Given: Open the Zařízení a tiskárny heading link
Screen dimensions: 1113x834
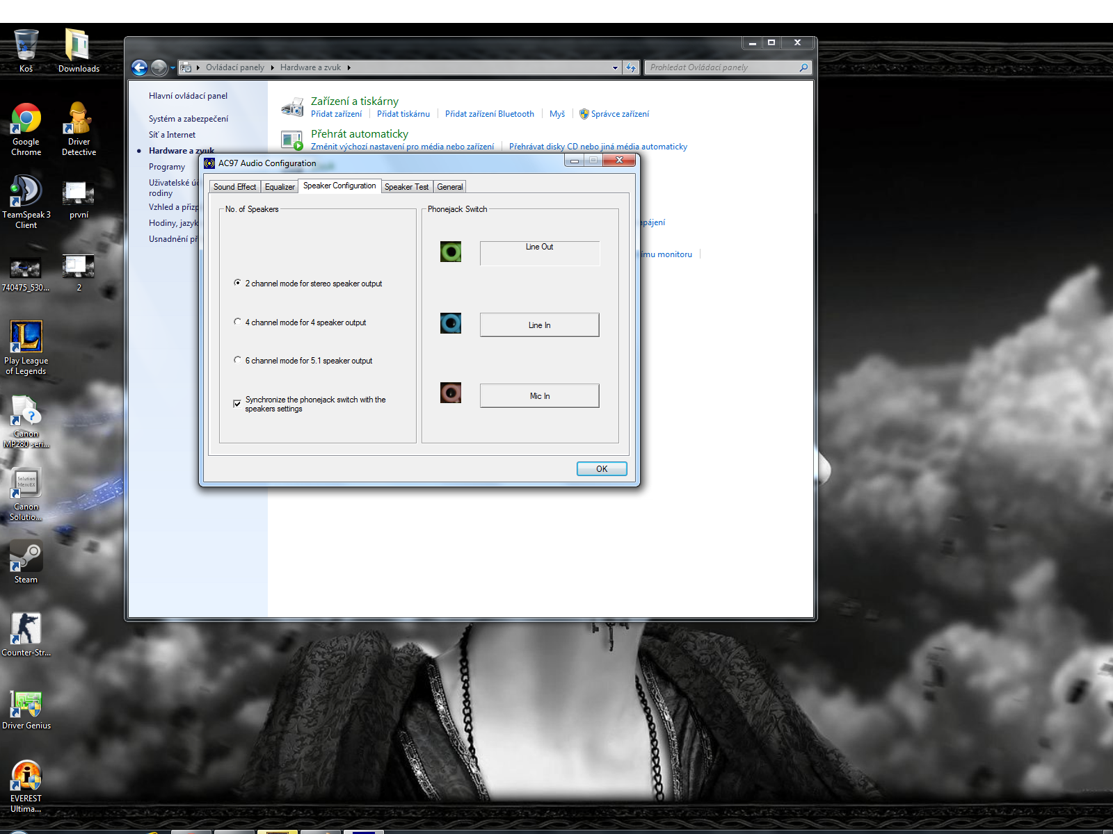Looking at the screenshot, I should pyautogui.click(x=355, y=101).
